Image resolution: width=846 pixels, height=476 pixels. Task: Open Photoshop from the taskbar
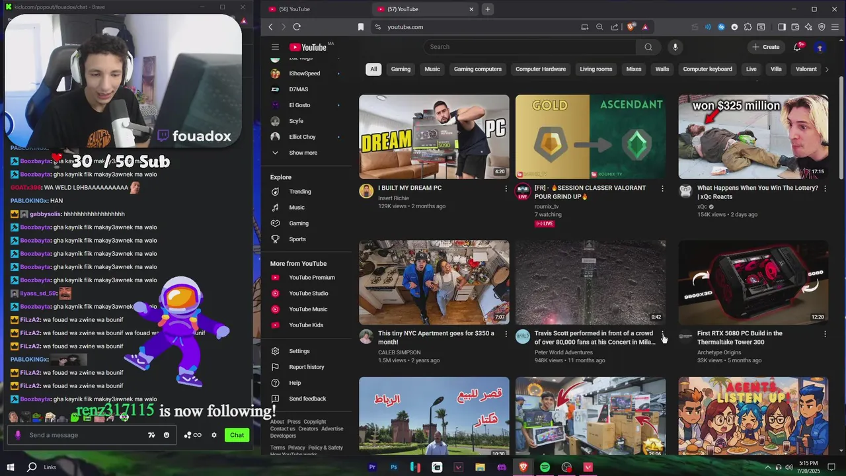[394, 467]
